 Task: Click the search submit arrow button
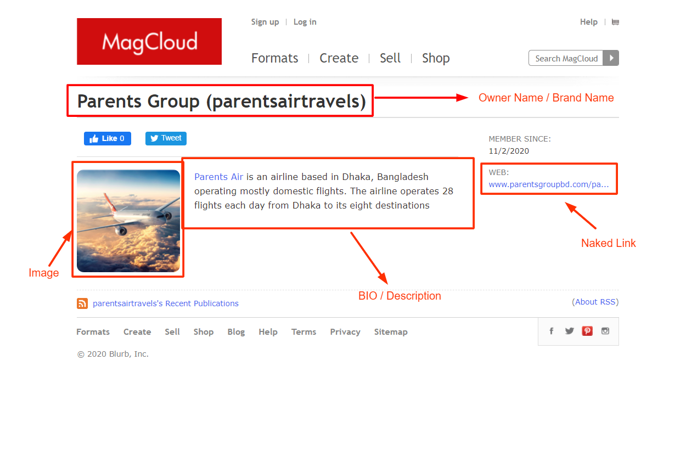(611, 58)
